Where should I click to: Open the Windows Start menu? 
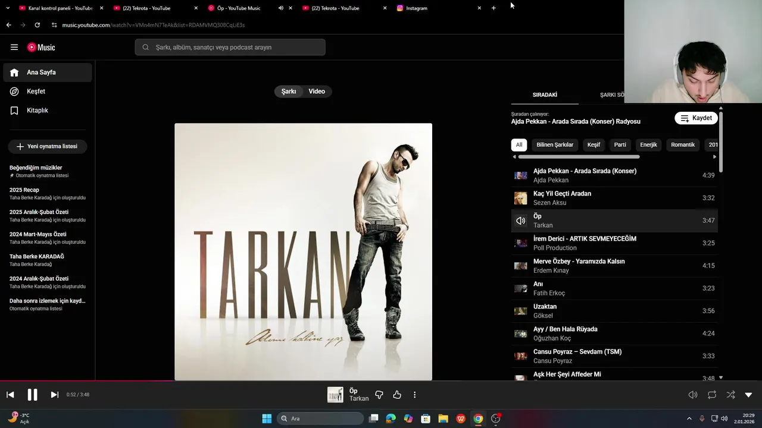[267, 418]
